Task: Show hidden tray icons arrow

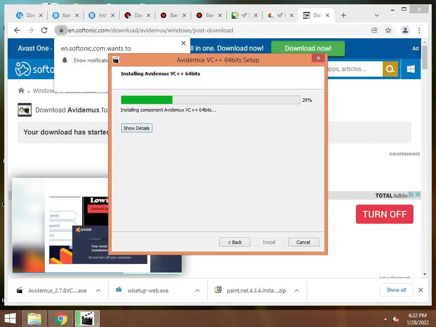Action: coord(385,319)
